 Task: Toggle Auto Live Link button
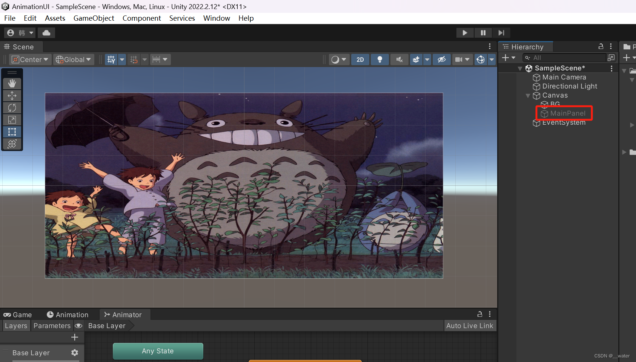point(470,326)
